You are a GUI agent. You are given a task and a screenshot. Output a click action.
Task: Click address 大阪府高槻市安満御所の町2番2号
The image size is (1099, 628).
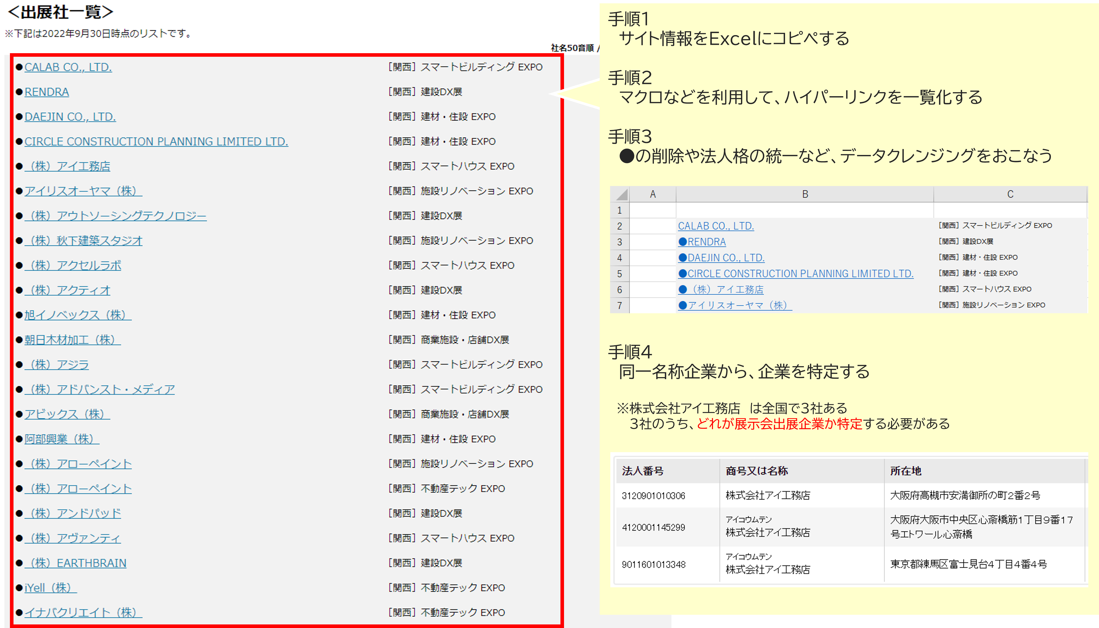(965, 496)
